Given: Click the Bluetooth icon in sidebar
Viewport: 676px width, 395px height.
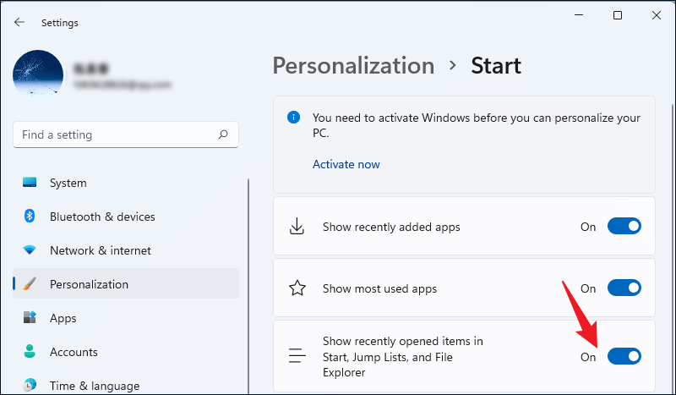Looking at the screenshot, I should pyautogui.click(x=30, y=216).
